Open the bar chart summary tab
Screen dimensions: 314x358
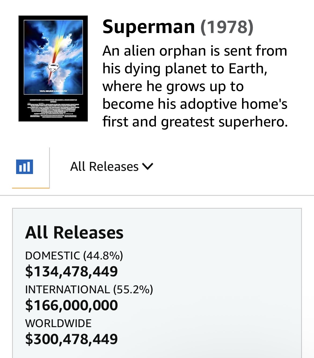(x=25, y=167)
